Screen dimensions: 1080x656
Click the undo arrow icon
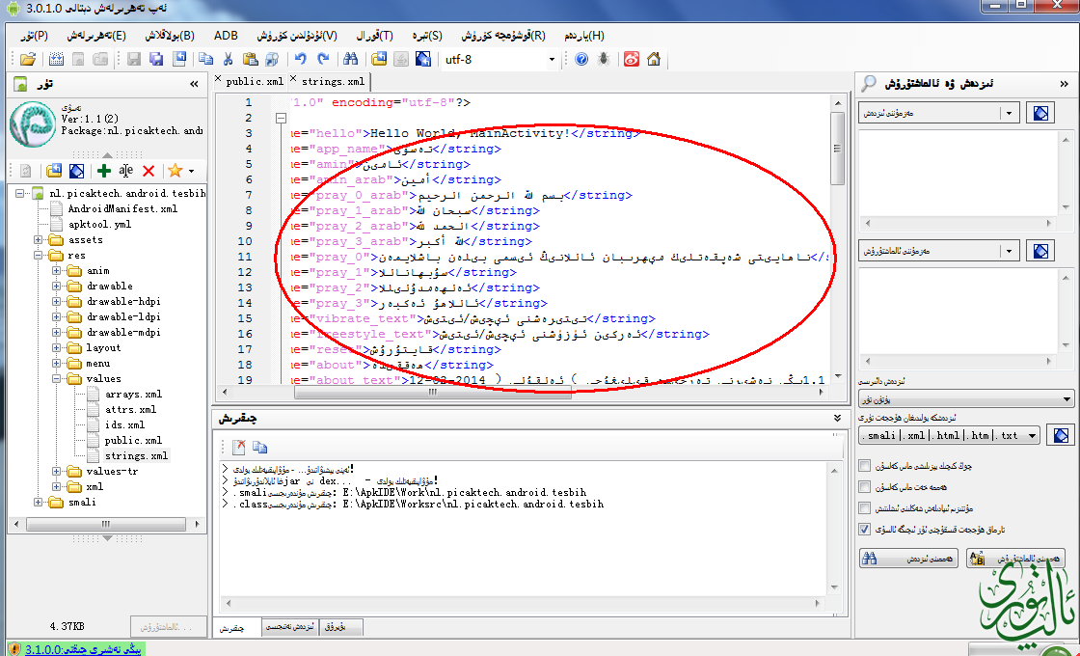click(x=300, y=59)
